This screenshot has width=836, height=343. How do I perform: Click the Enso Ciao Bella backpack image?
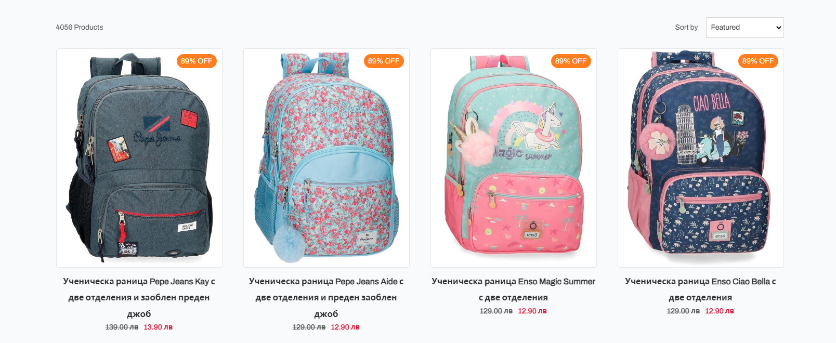(701, 158)
